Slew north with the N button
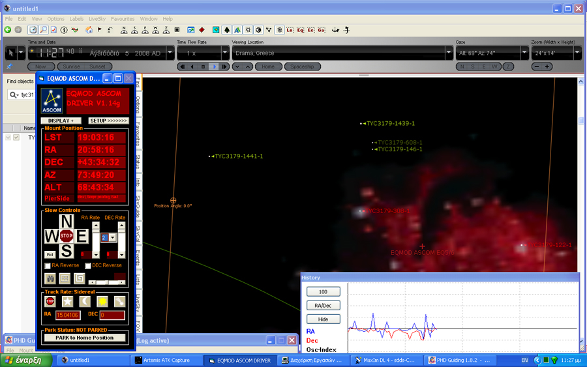587x367 pixels. point(67,222)
